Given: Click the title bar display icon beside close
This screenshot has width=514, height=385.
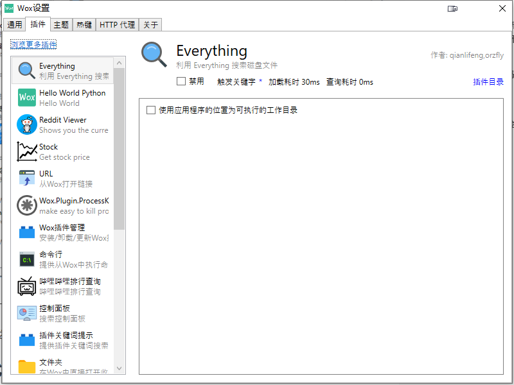Looking at the screenshot, I should tap(452, 8).
